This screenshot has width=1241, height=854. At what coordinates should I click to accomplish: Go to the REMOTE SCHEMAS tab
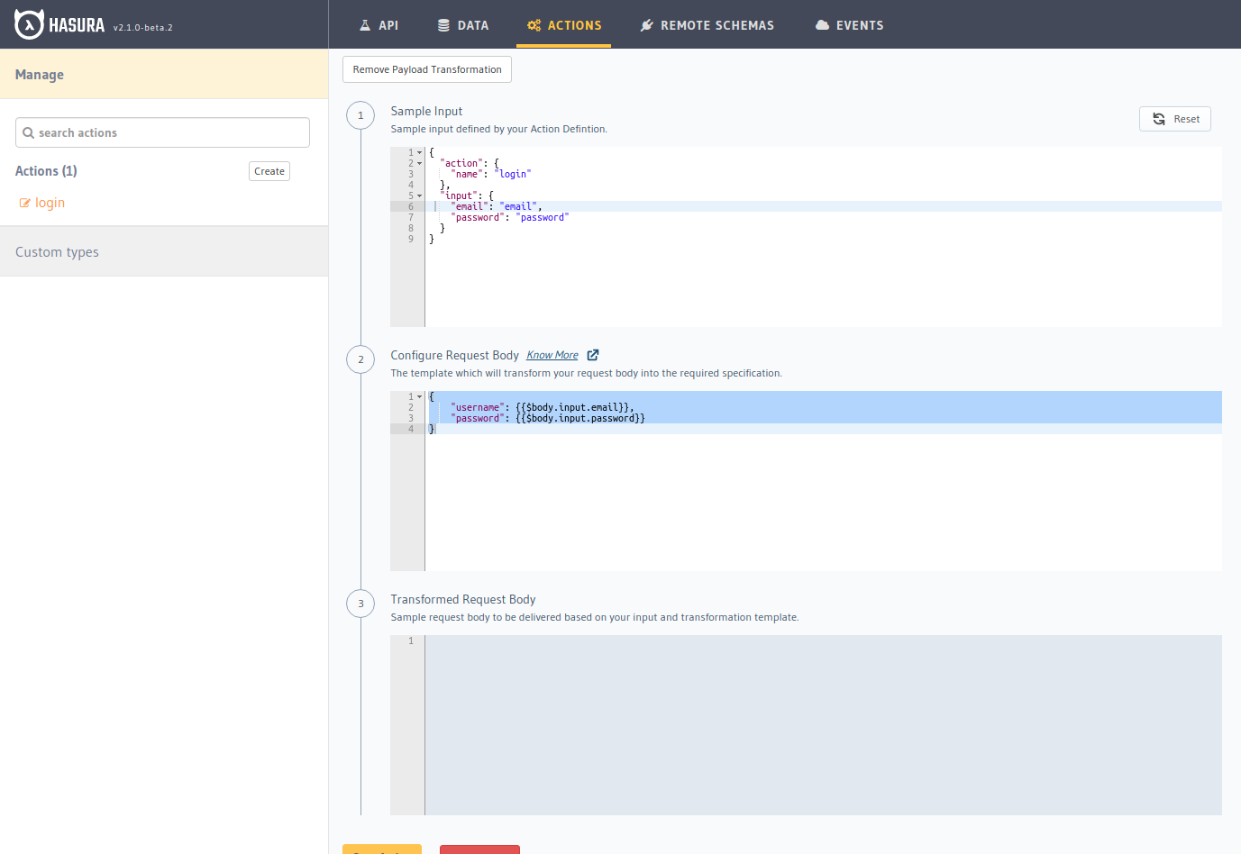point(707,25)
